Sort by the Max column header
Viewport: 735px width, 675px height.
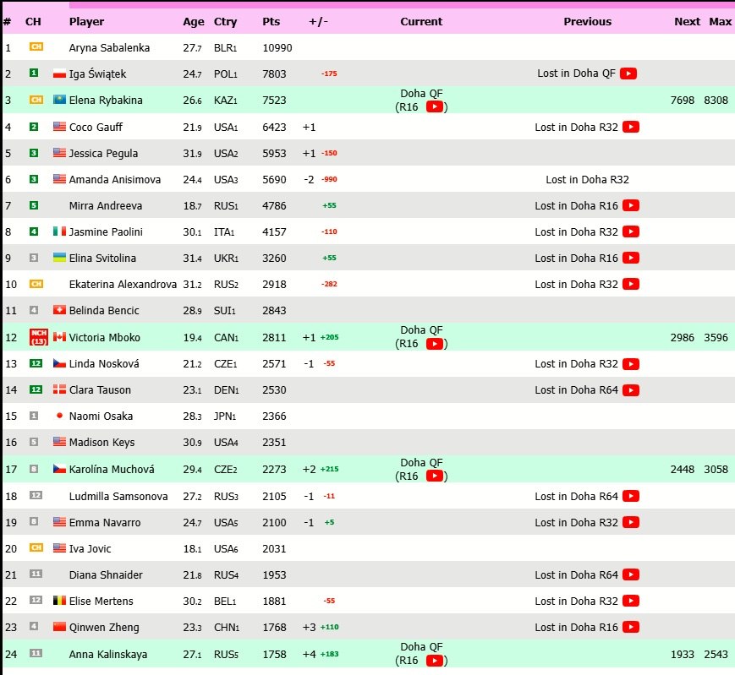tap(720, 22)
